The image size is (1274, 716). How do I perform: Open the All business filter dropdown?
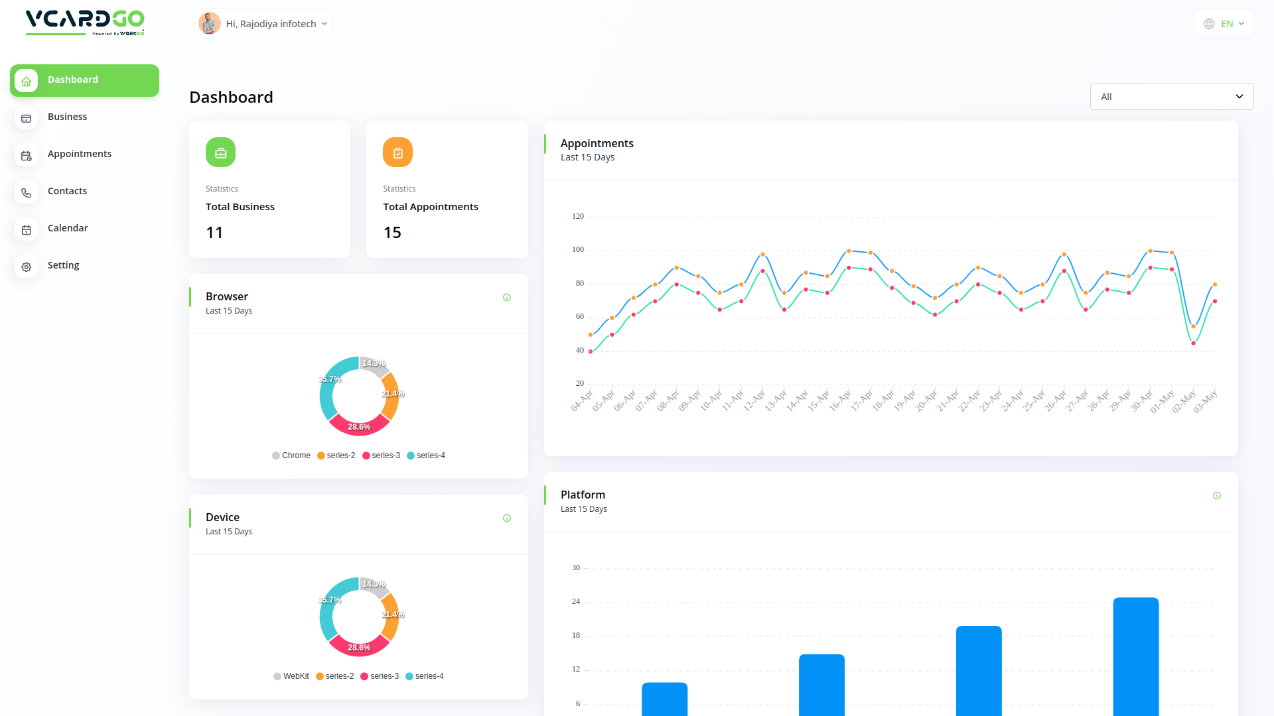1171,97
